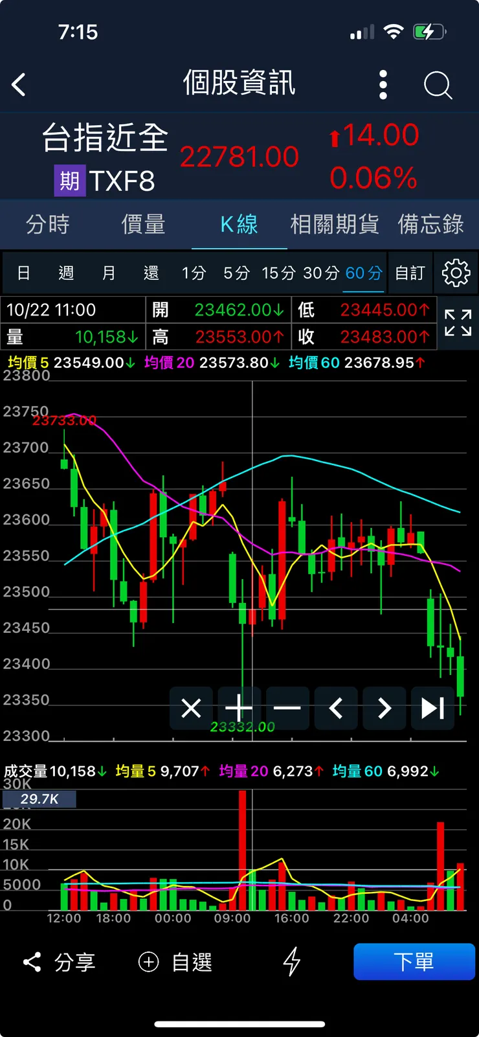The image size is (479, 1037).
Task: Open the 備忘錄 tab
Action: click(x=430, y=224)
